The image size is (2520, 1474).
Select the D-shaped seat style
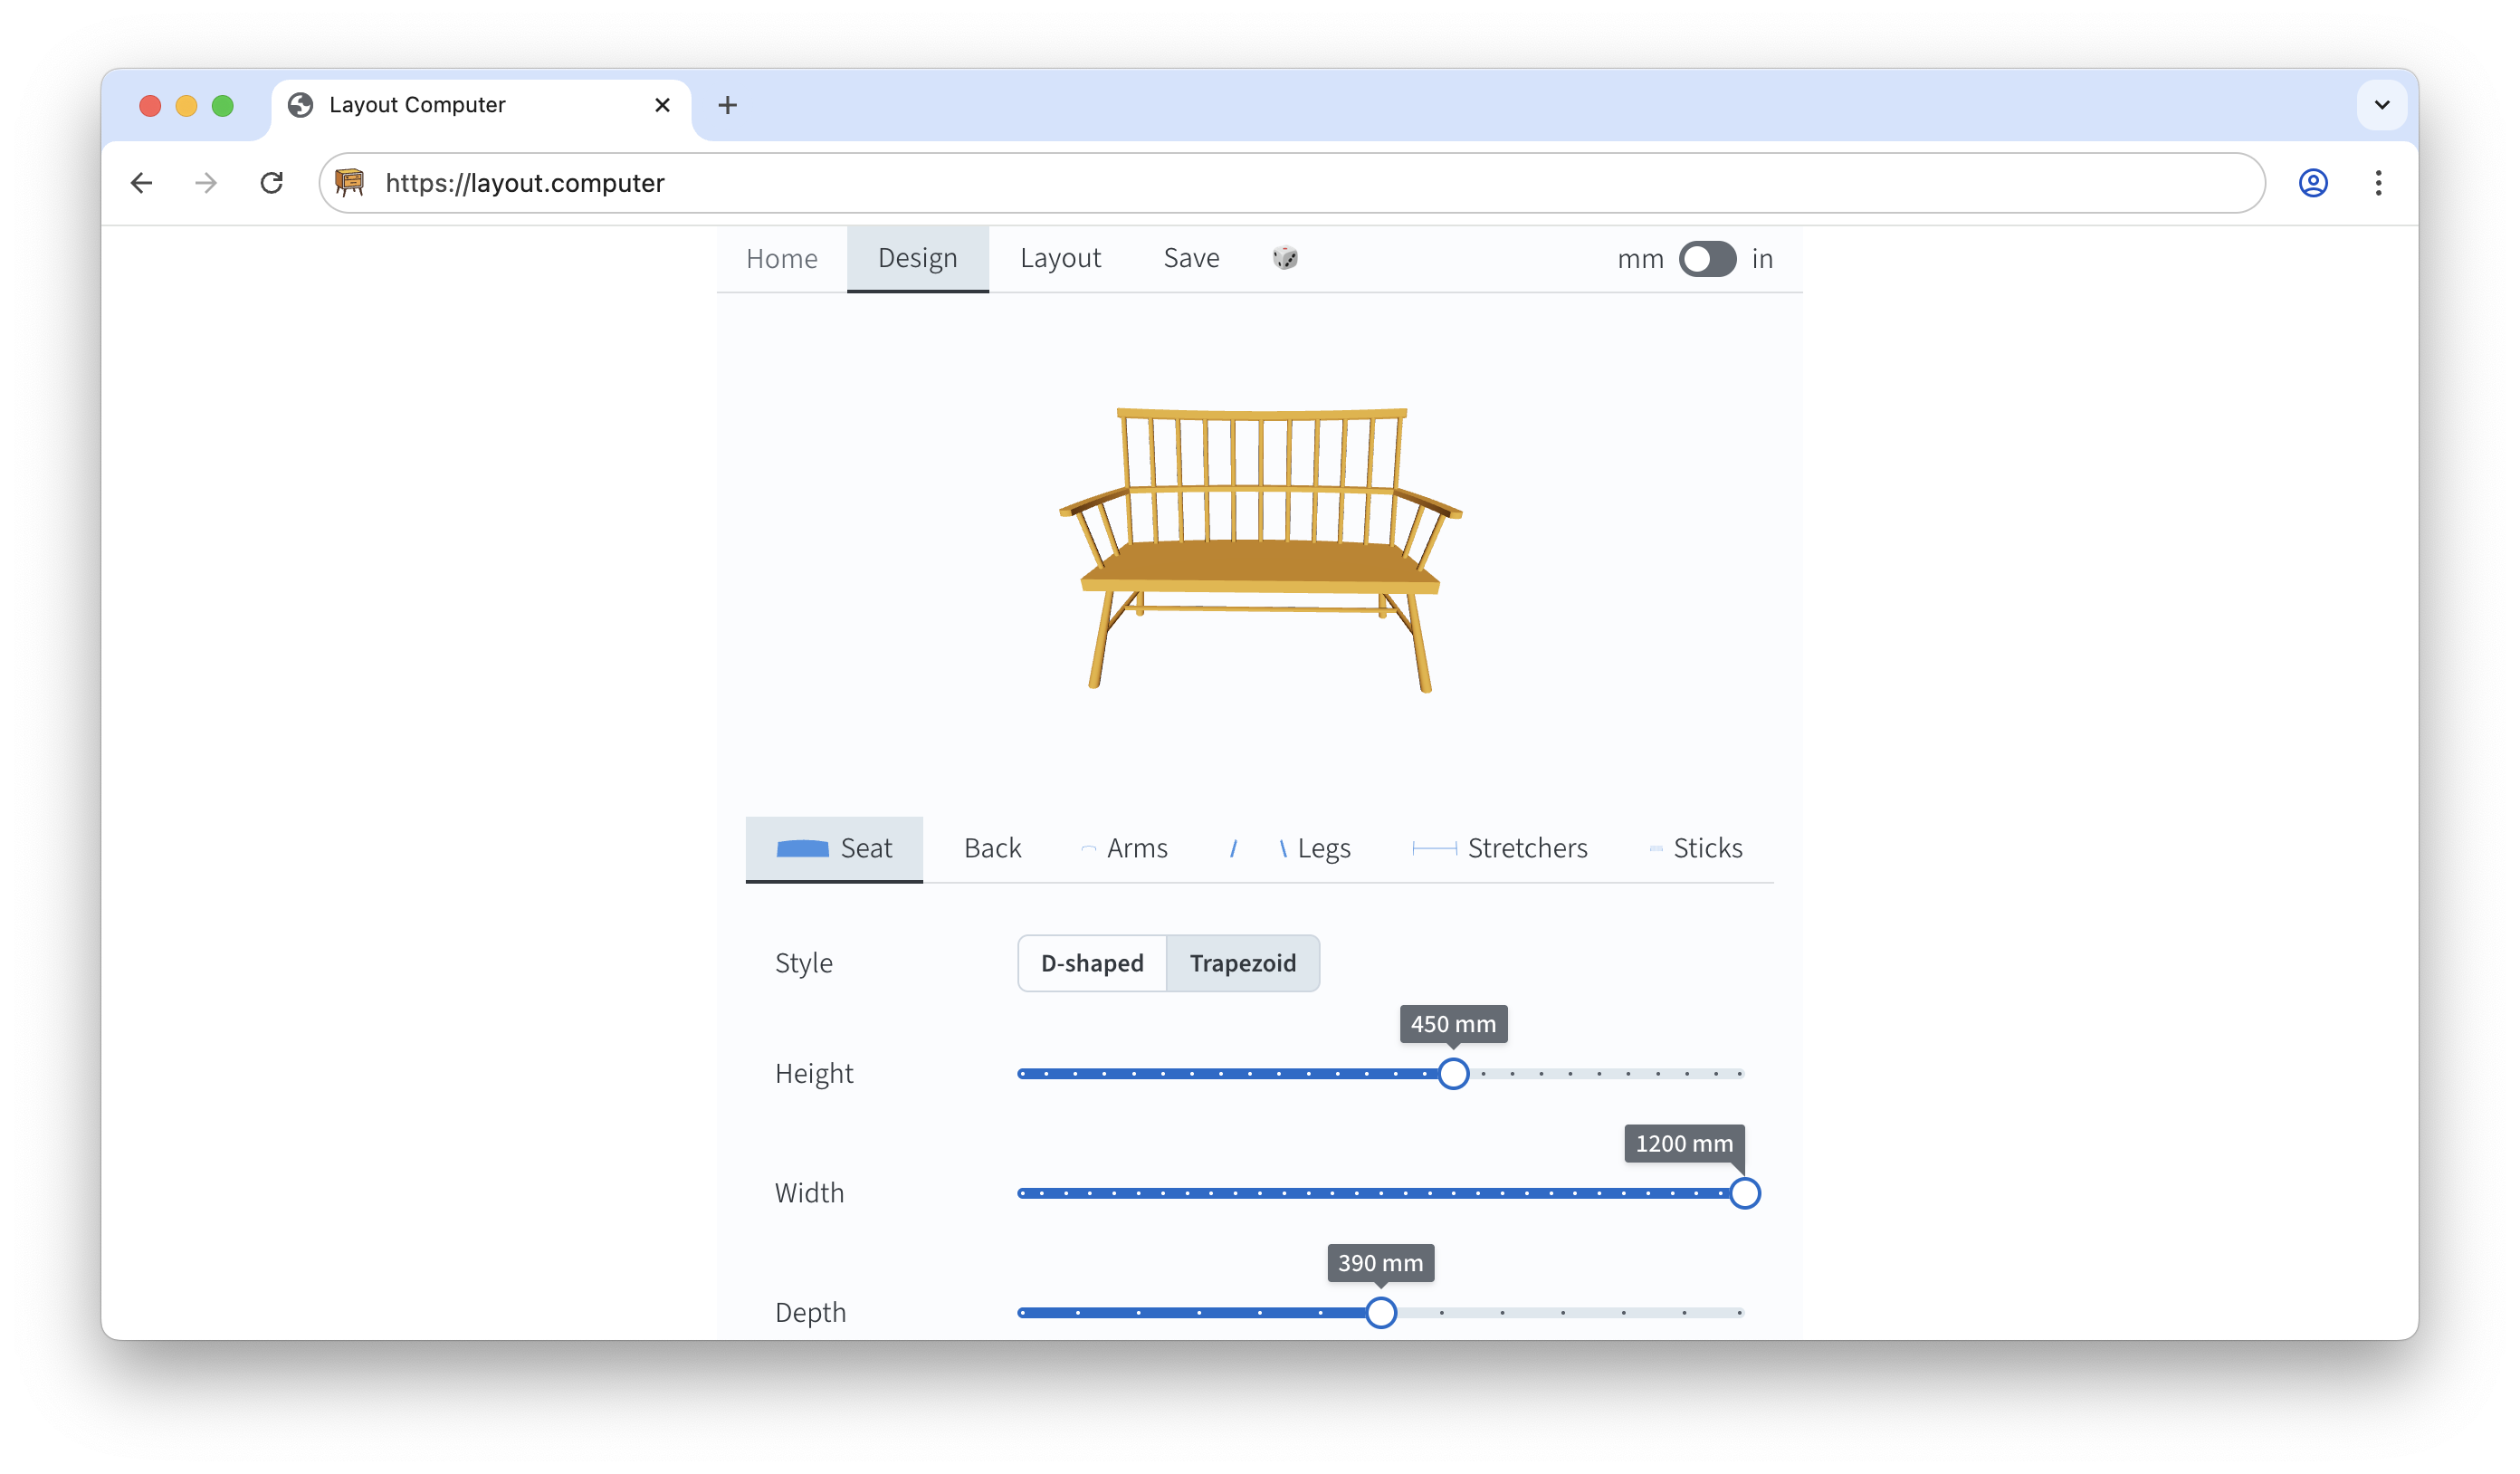1092,963
